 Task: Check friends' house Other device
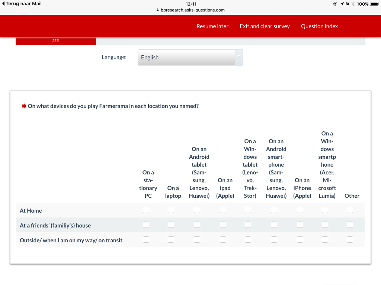click(350, 225)
